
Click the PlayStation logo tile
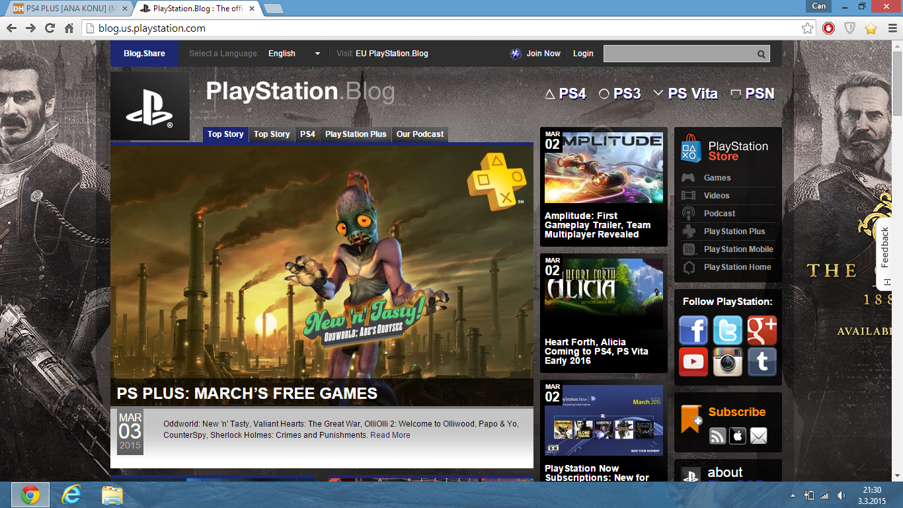(150, 106)
